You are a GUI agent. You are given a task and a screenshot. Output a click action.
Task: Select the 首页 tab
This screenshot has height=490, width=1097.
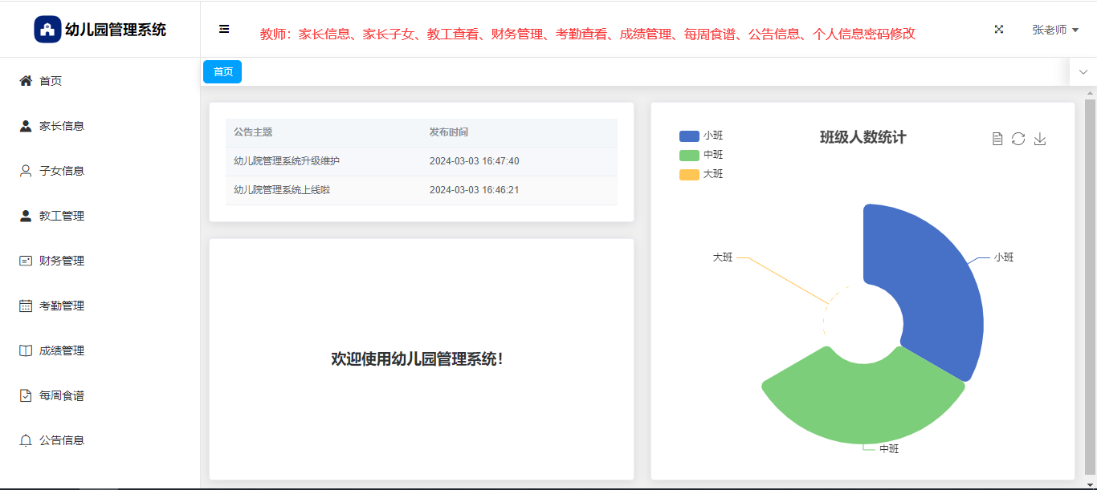[222, 72]
